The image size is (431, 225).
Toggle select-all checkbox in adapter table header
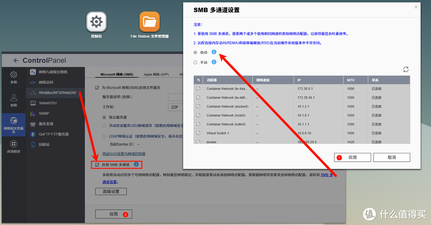(x=198, y=80)
